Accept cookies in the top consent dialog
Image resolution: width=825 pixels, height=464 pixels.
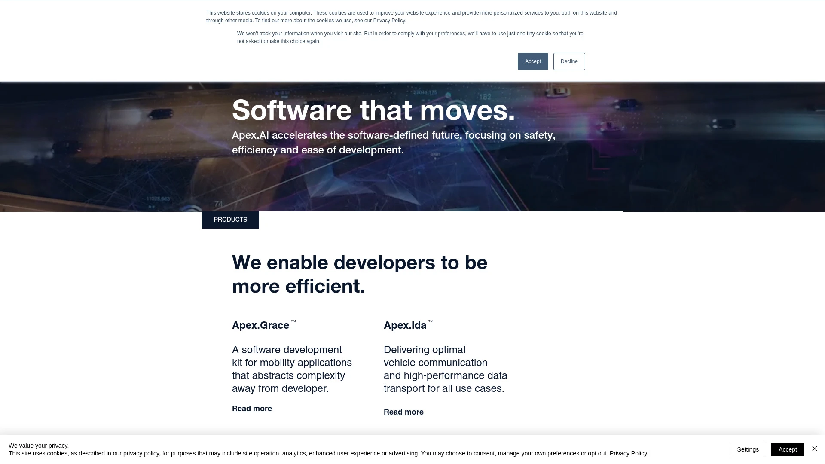click(x=533, y=61)
